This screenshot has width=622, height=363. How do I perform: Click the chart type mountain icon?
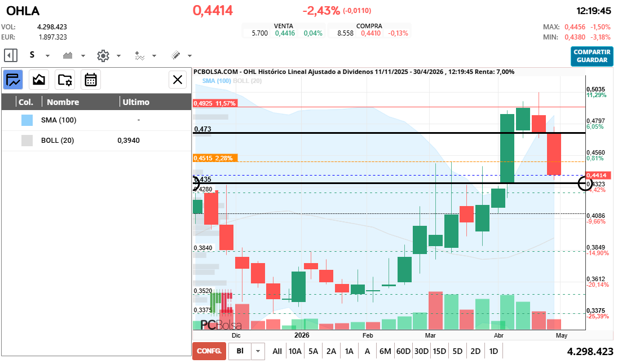pos(68,55)
